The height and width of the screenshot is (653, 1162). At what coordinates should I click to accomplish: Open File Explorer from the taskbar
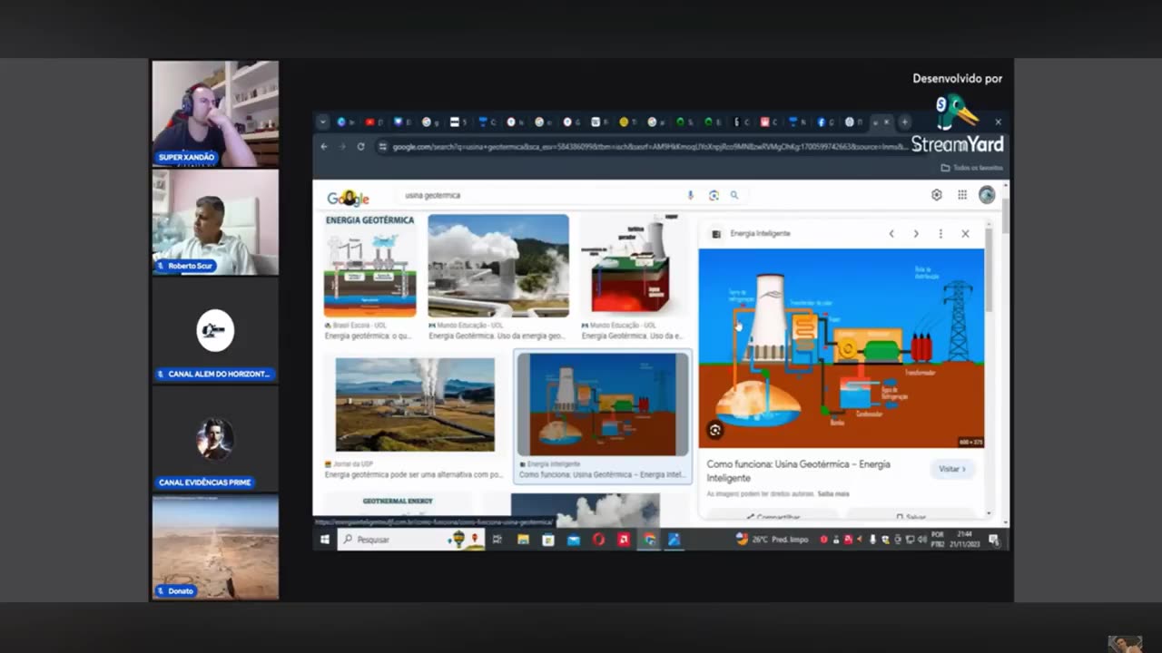tap(523, 540)
